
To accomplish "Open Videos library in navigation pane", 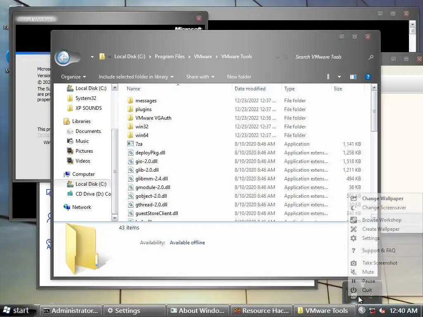I will click(x=83, y=161).
